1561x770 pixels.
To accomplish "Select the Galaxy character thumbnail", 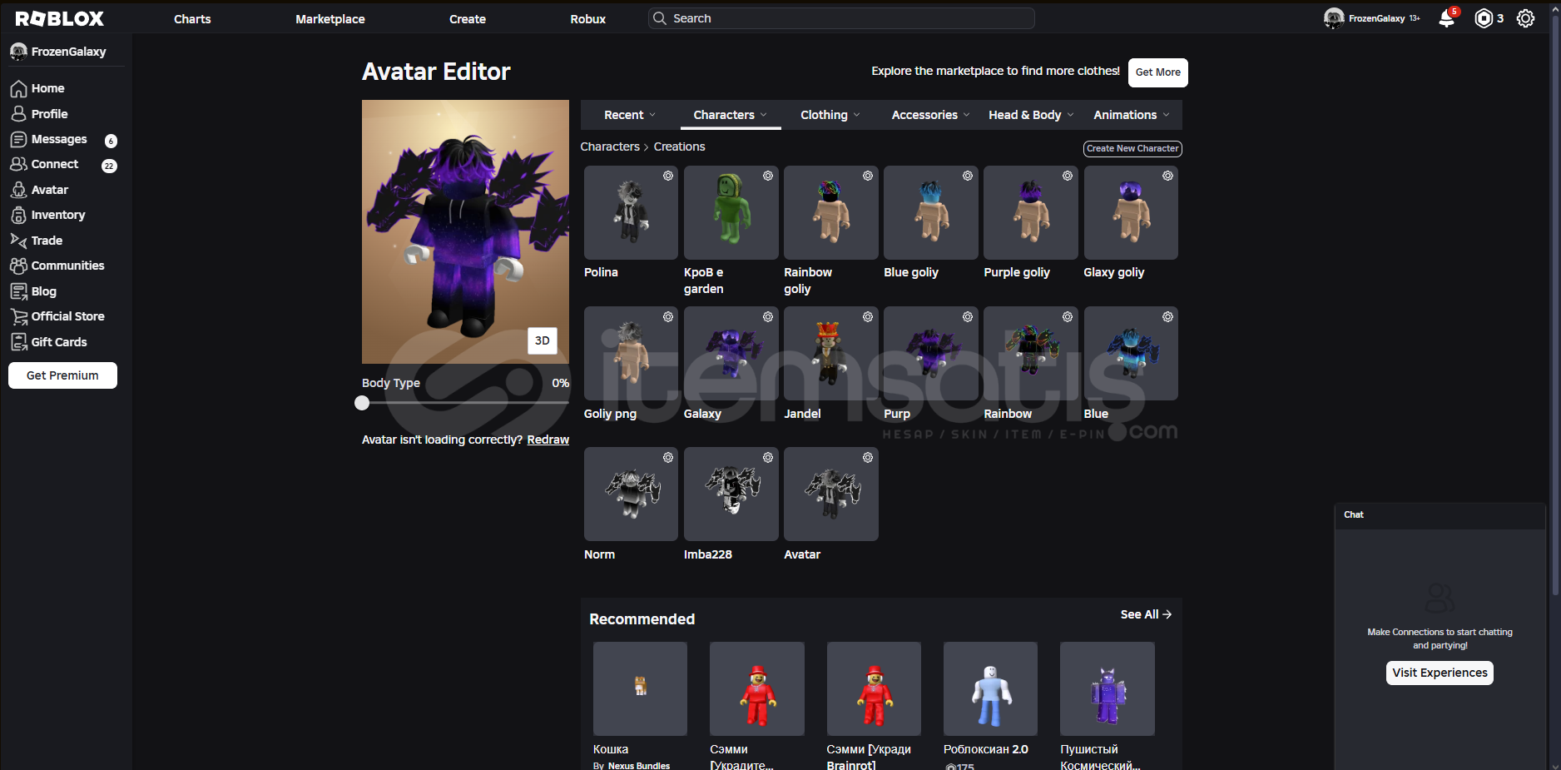I will (731, 354).
